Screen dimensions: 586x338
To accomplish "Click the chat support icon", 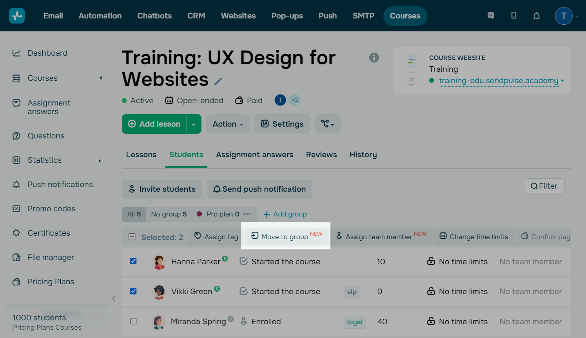I will pyautogui.click(x=491, y=16).
